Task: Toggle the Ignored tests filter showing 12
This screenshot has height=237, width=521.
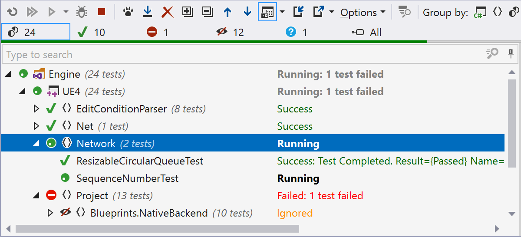Action: (230, 32)
